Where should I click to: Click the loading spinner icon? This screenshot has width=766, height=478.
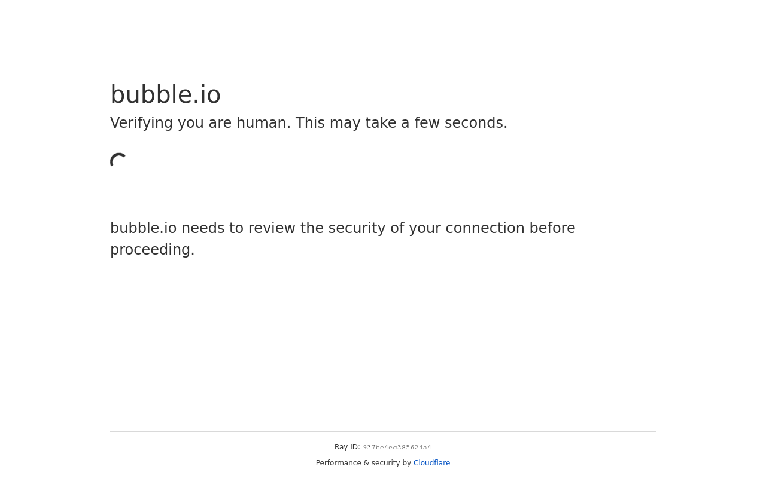click(119, 162)
